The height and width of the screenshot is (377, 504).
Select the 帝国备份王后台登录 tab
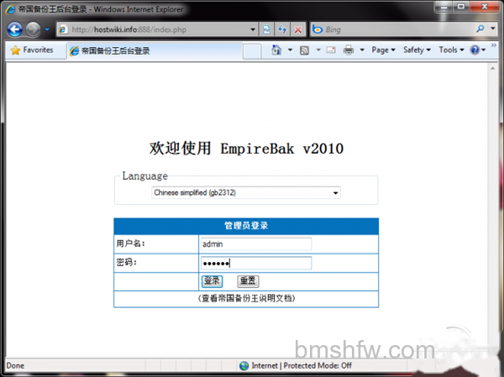(x=155, y=50)
